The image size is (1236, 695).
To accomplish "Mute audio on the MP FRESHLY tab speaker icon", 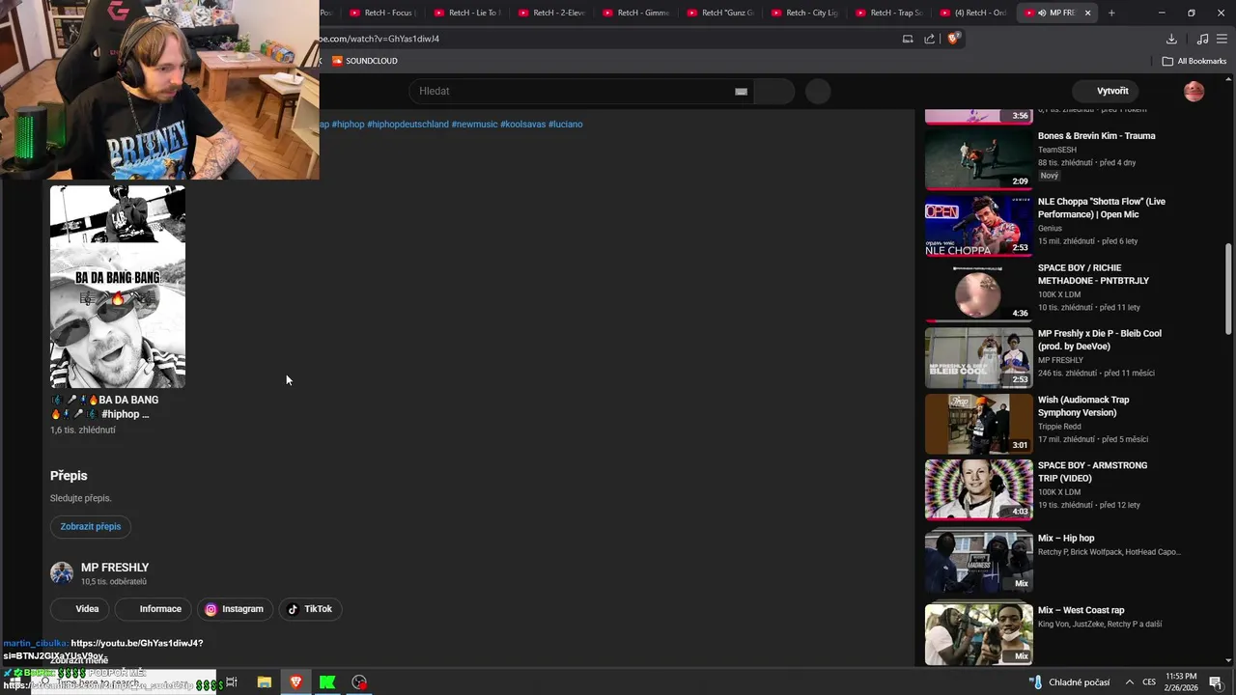I will 1042,13.
